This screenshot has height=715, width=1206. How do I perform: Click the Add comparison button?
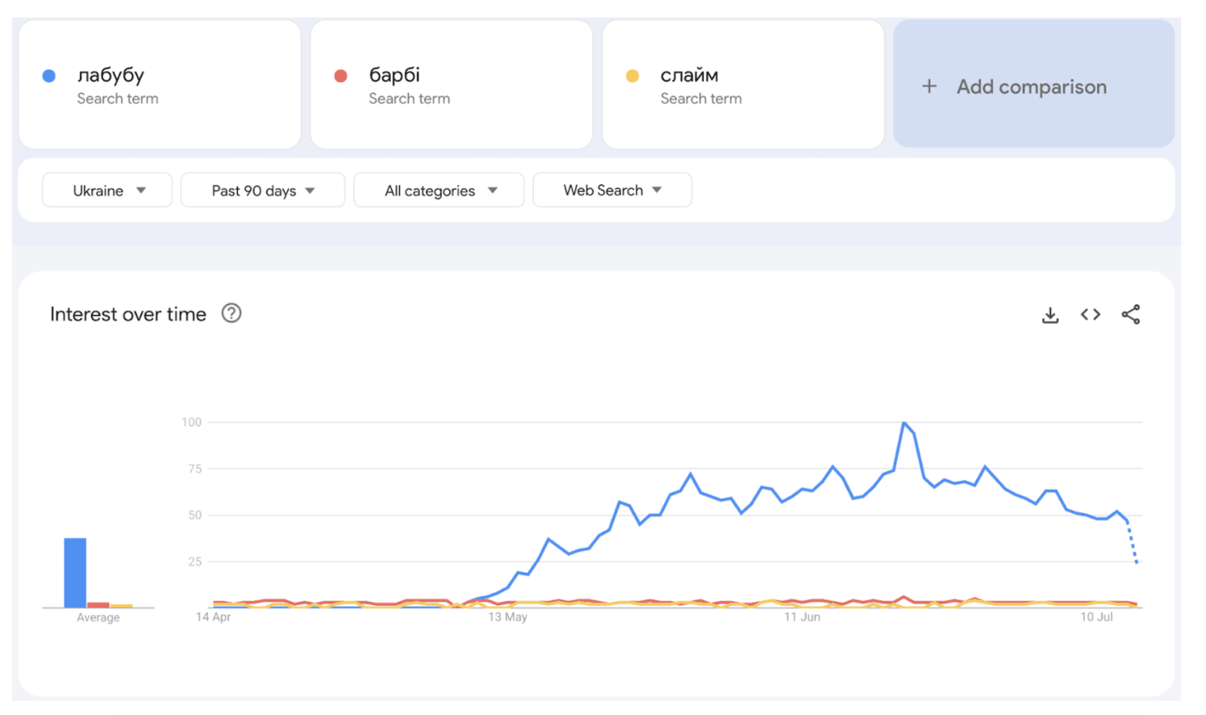[x=1033, y=85]
